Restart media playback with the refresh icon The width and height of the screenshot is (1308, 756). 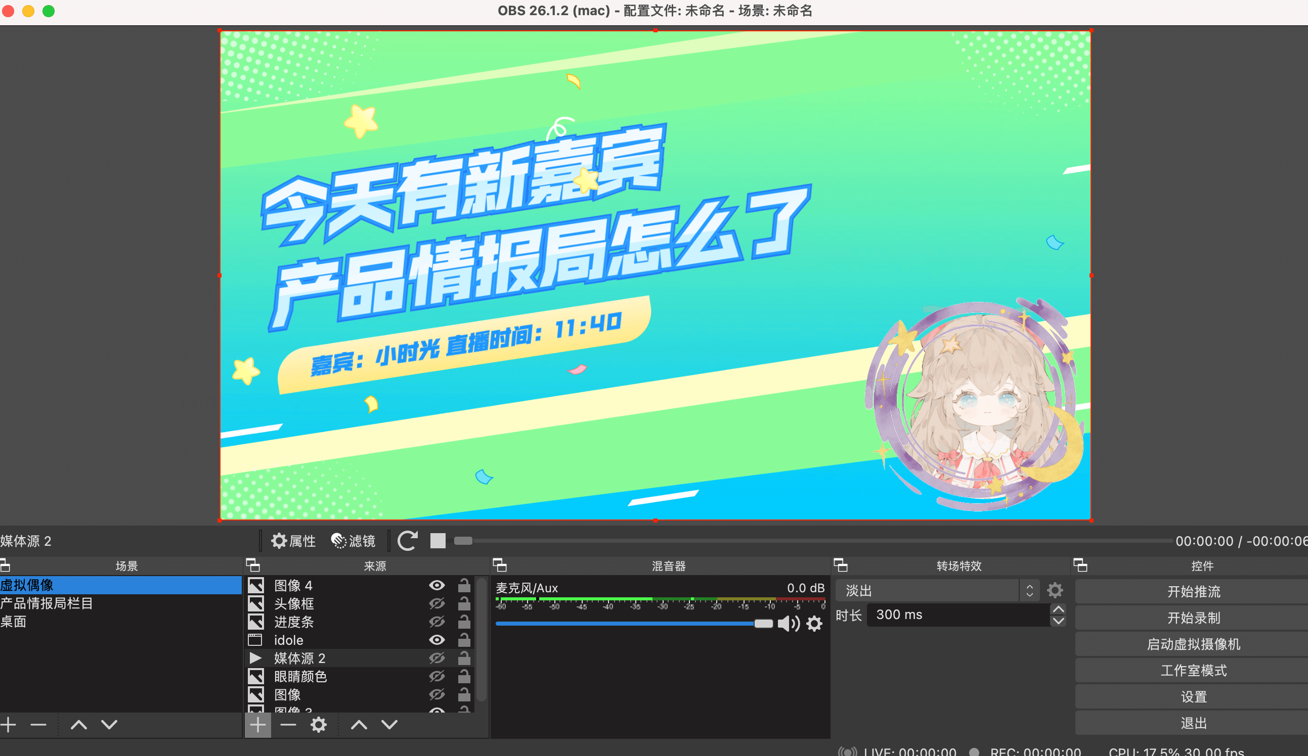coord(408,541)
